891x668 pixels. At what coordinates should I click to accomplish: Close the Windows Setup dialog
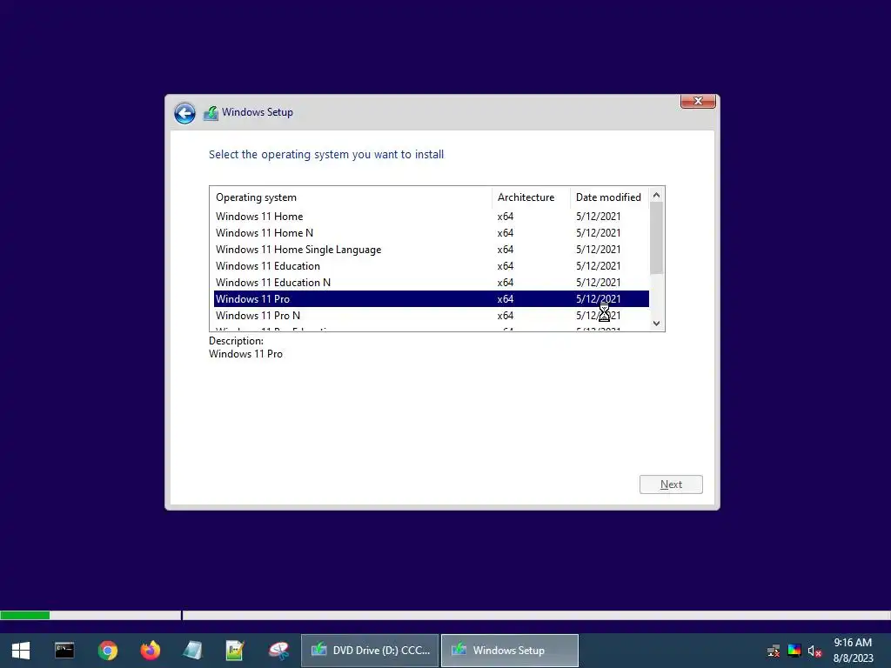click(x=698, y=101)
